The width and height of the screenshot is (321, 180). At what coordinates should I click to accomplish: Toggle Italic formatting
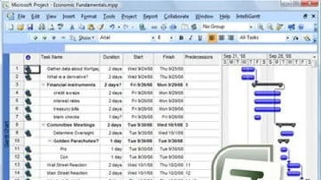pyautogui.click(x=191, y=38)
